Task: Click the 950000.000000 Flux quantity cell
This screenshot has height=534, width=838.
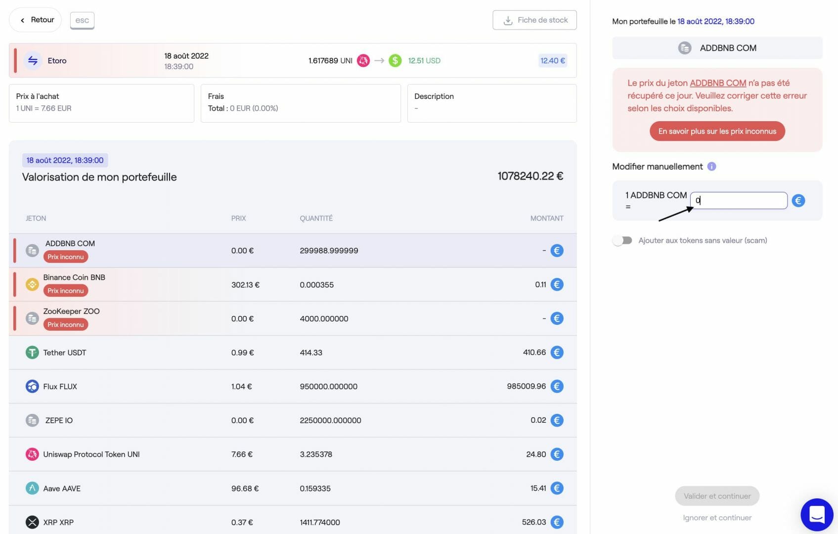Action: coord(329,387)
